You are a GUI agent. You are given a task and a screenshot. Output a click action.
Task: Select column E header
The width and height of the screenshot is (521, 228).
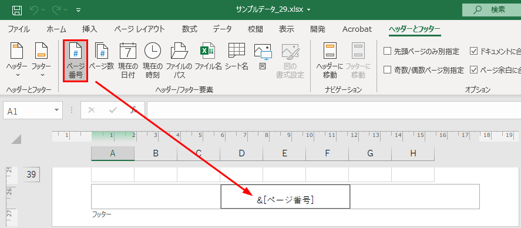pos(284,153)
